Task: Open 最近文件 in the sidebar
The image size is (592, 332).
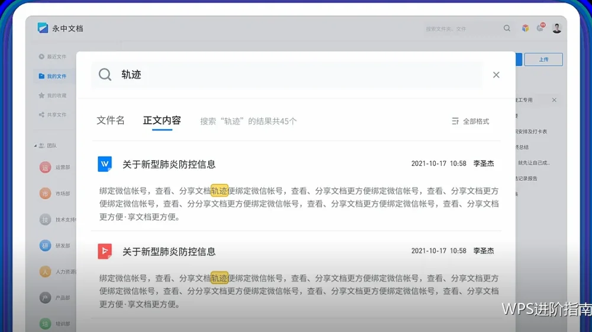Action: [53, 57]
